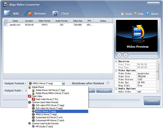Image resolution: width=163 pixels, height=128 pixels.
Task: Collapse the Audio Options property group
Action: pyautogui.click(x=116, y=89)
